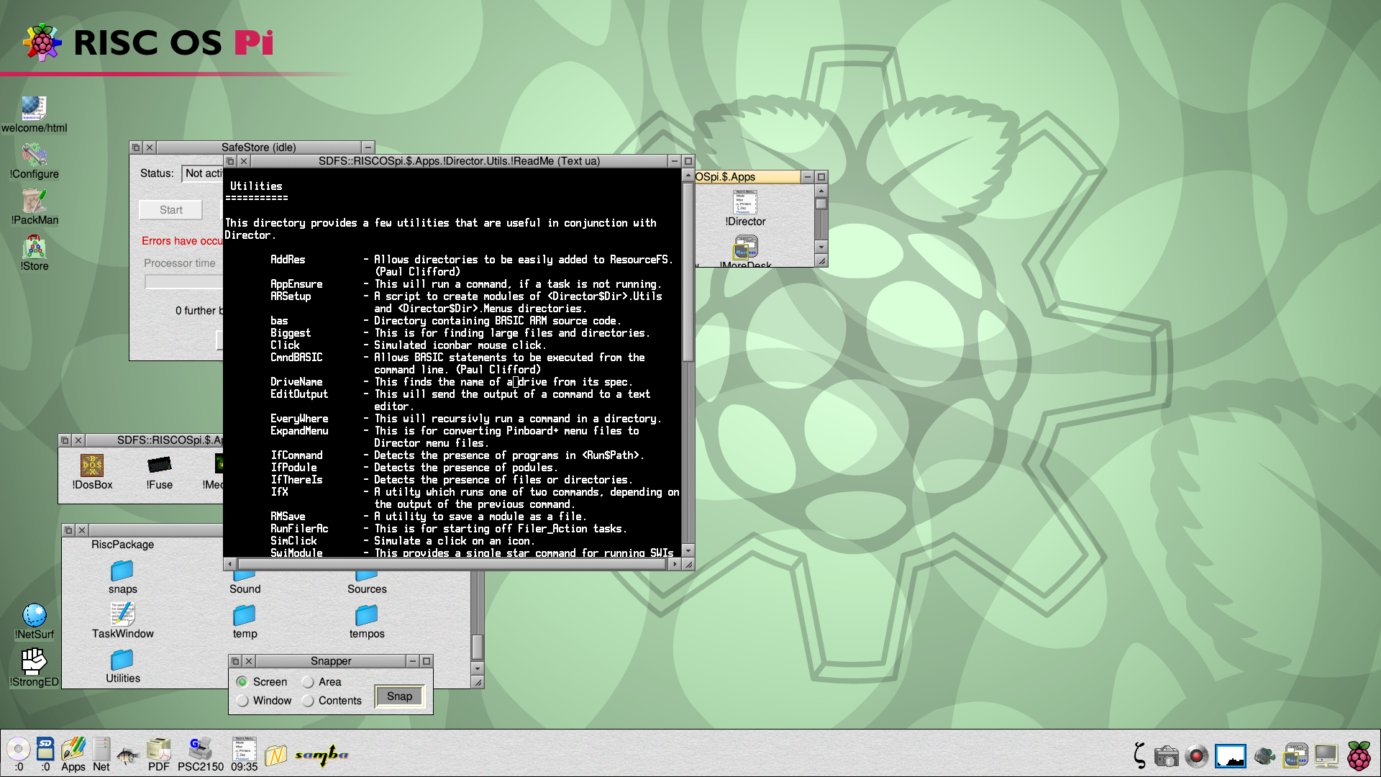Select the Contents radio option in Snapper

tap(308, 701)
